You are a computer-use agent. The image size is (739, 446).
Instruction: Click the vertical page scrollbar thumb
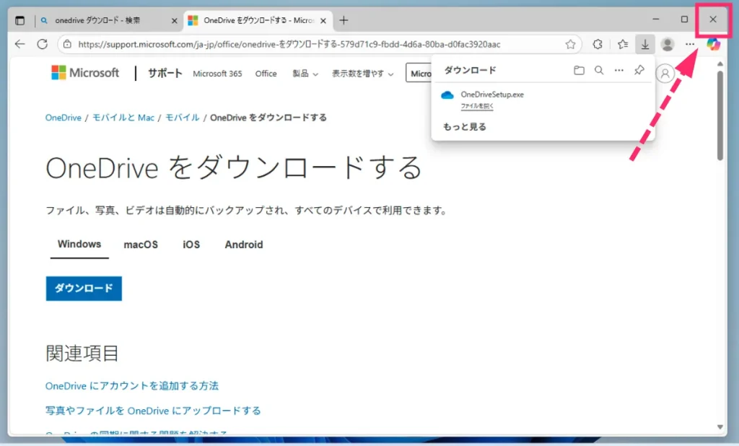point(720,115)
